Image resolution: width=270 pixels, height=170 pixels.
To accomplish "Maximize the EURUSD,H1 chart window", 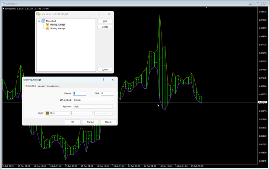I will coord(257,3).
